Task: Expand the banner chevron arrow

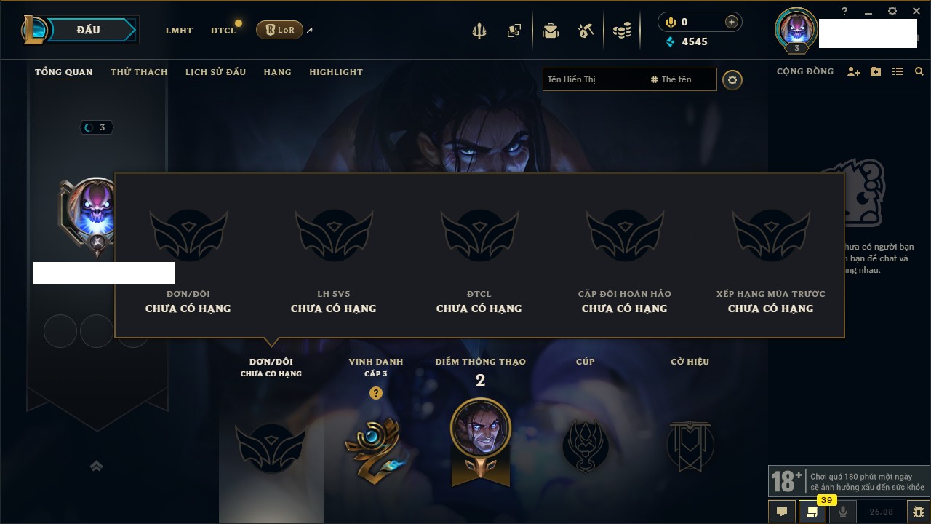Action: pyautogui.click(x=96, y=466)
